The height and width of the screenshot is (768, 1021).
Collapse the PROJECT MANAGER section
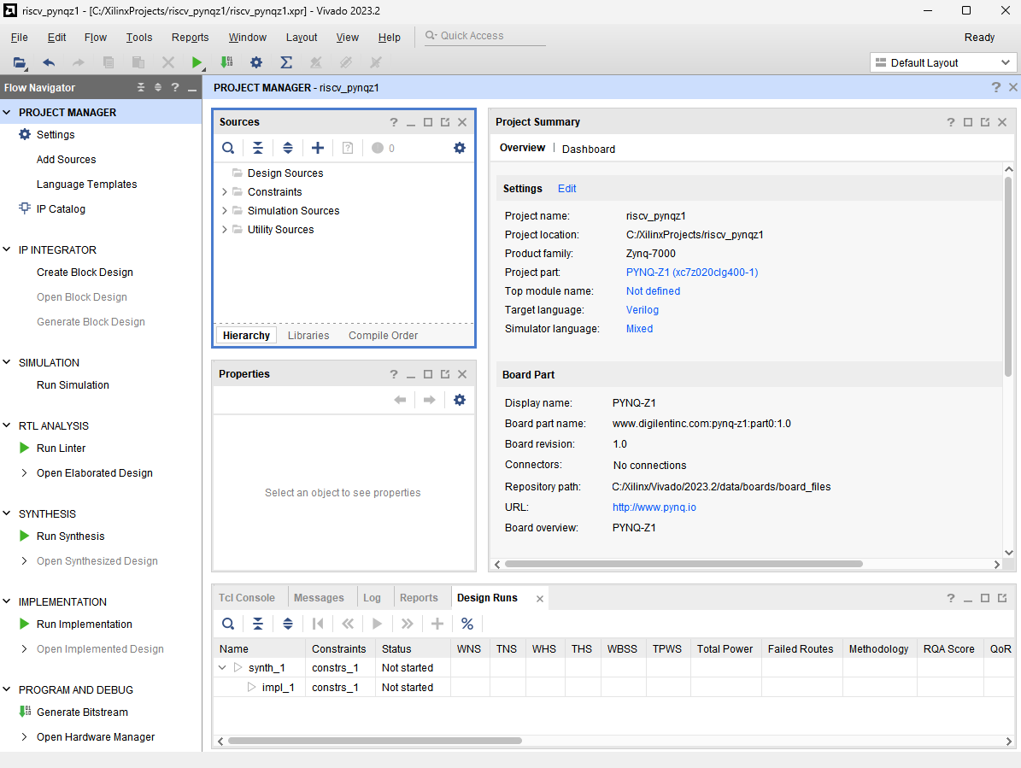tap(8, 113)
